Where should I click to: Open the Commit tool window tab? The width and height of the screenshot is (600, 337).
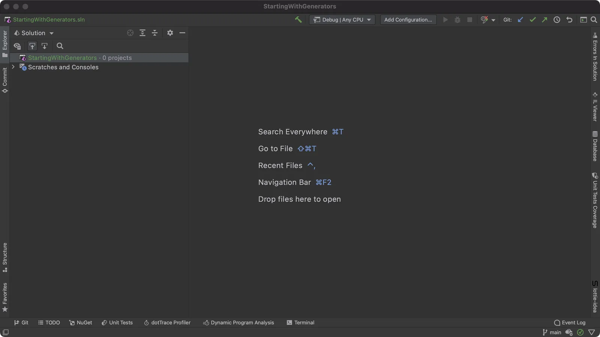click(x=5, y=80)
